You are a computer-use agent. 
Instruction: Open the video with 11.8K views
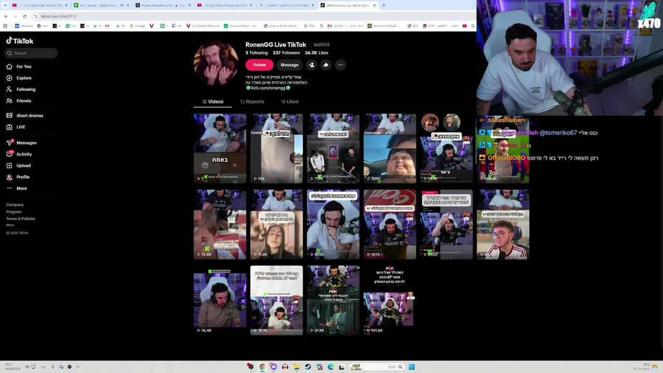click(x=277, y=224)
